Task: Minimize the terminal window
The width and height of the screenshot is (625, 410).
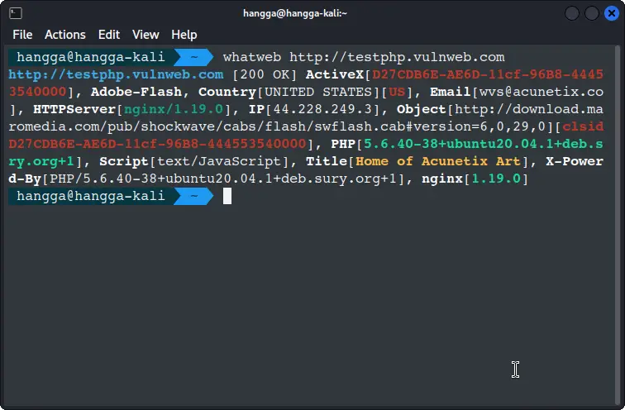Action: click(x=572, y=13)
